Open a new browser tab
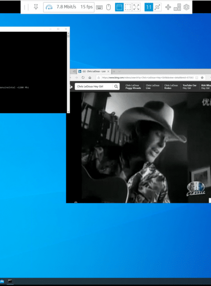 [114, 71]
